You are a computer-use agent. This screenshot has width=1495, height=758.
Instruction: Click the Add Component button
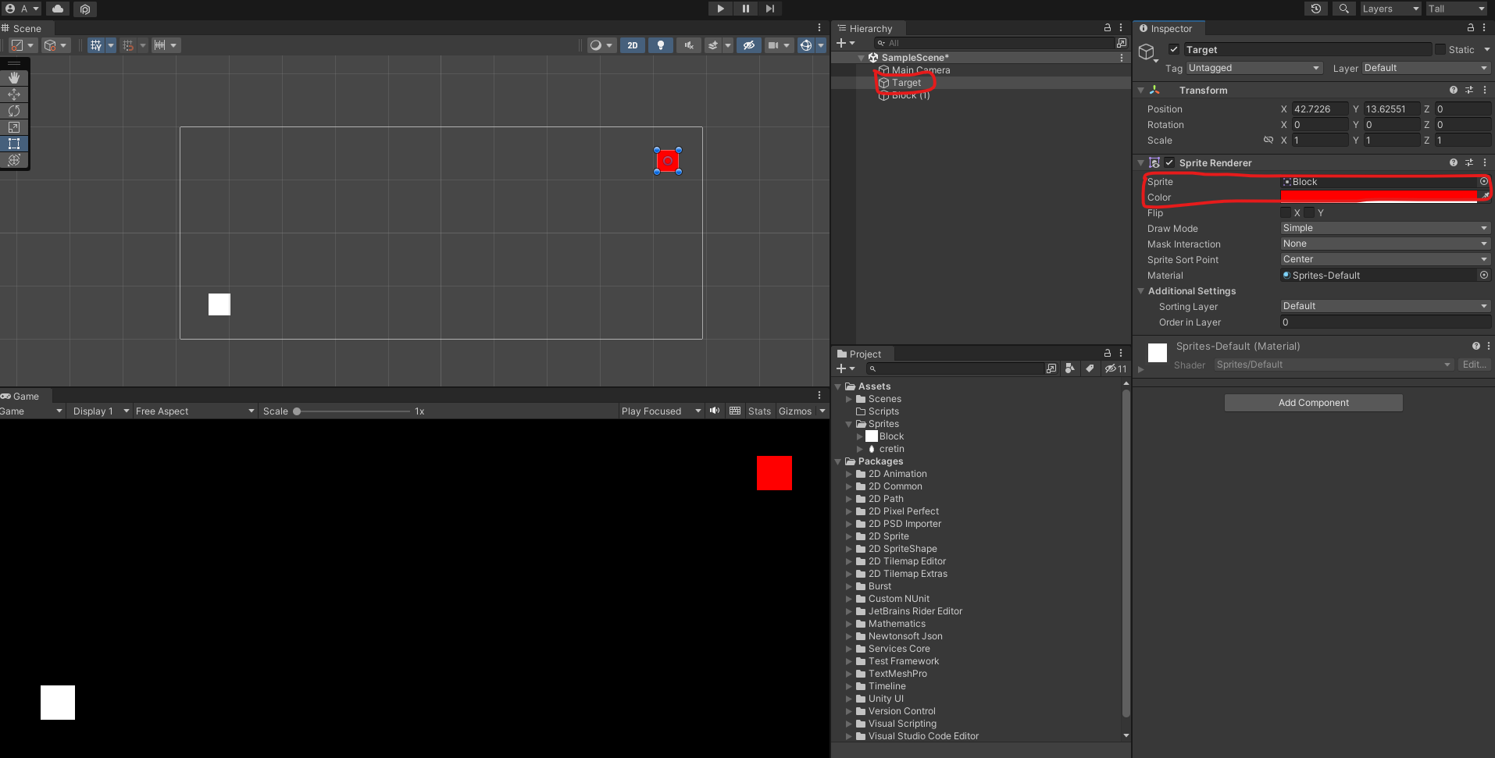click(x=1313, y=403)
